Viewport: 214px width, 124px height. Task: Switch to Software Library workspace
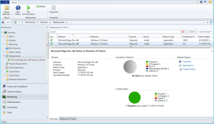(x=14, y=92)
